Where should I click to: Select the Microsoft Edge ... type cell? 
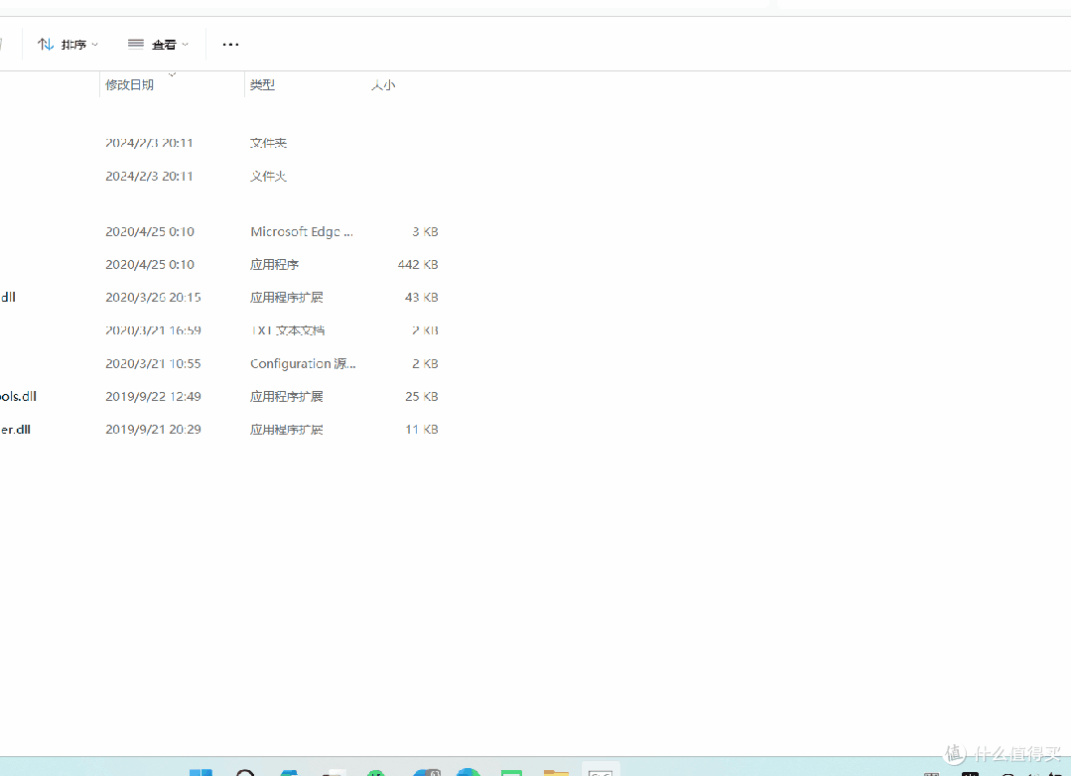click(x=301, y=231)
